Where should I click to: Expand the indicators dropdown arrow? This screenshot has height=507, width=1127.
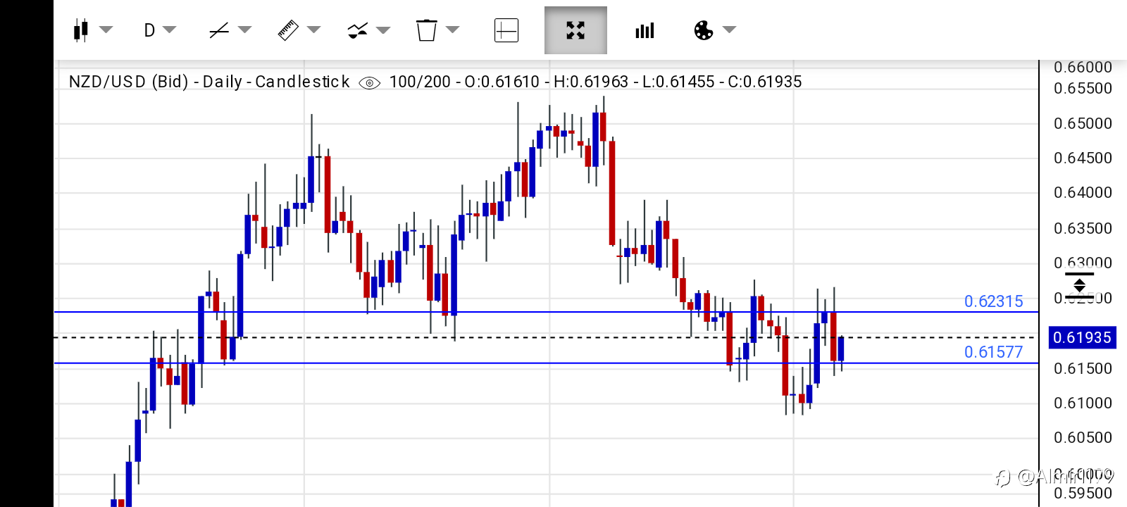coord(383,30)
